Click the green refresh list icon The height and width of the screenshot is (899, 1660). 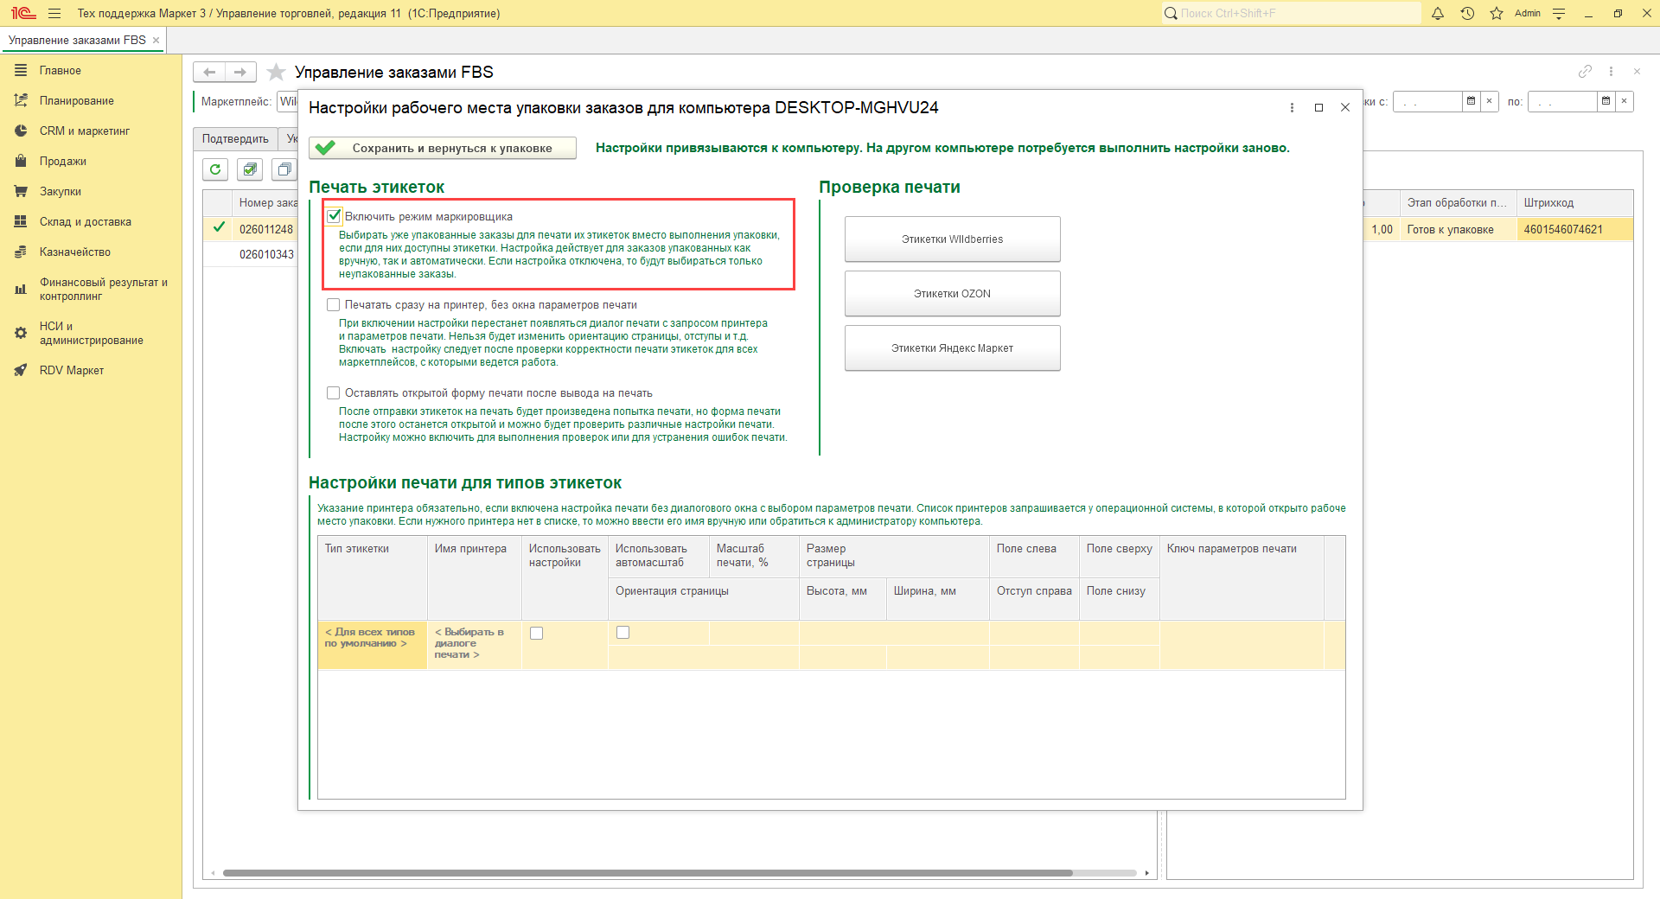(215, 169)
